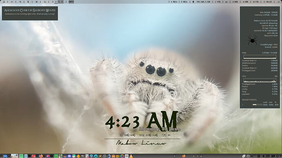Viewport: 282px width, 158px height.
Task: Click the X icon in top panel
Action: (x=12, y=2)
